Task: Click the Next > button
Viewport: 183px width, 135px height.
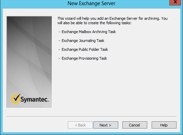Action: tap(106, 125)
